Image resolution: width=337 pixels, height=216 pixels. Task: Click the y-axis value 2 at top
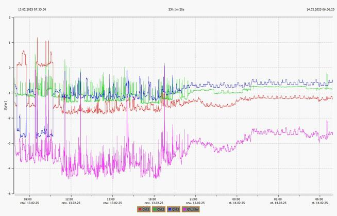pos(10,17)
